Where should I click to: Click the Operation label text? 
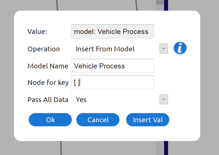(43, 49)
